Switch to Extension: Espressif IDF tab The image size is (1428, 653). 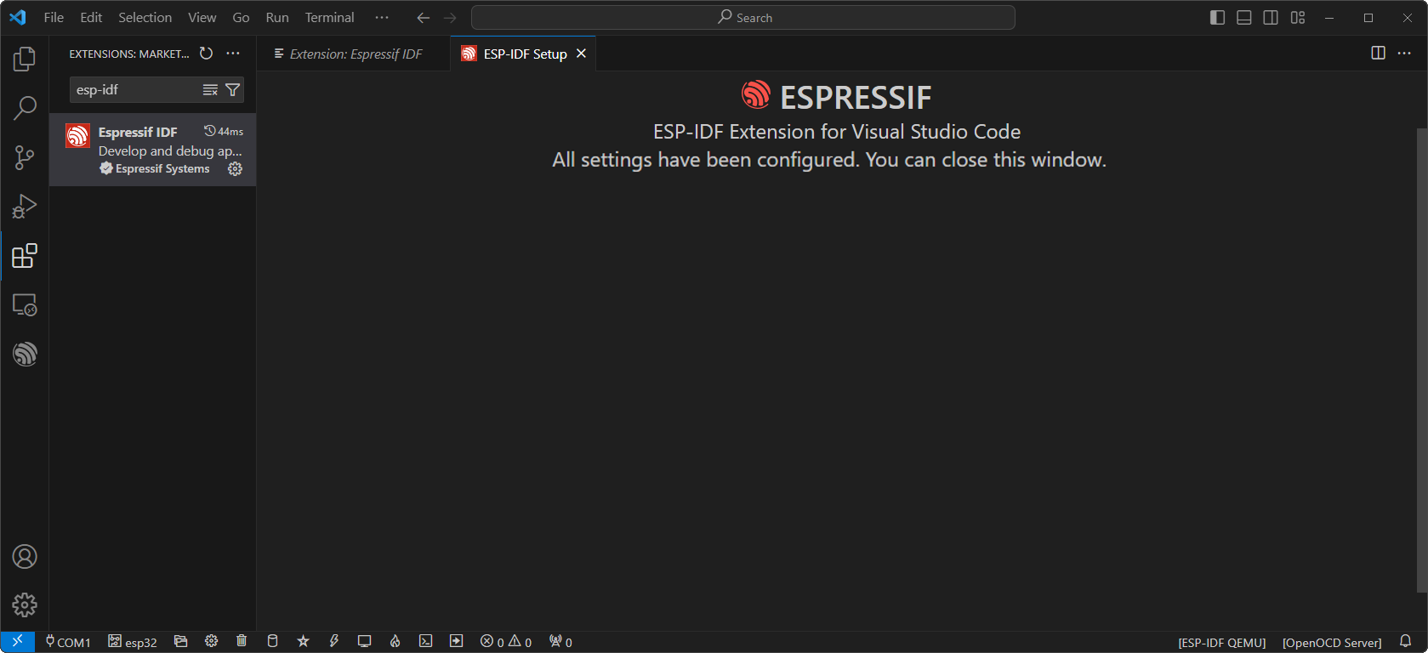point(355,54)
